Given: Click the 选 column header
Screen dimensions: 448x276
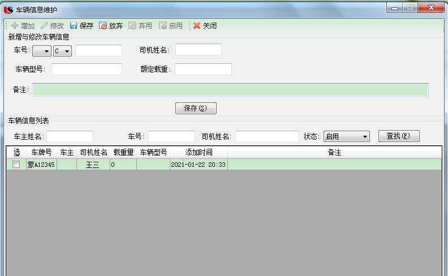Looking at the screenshot, I should [16, 152].
